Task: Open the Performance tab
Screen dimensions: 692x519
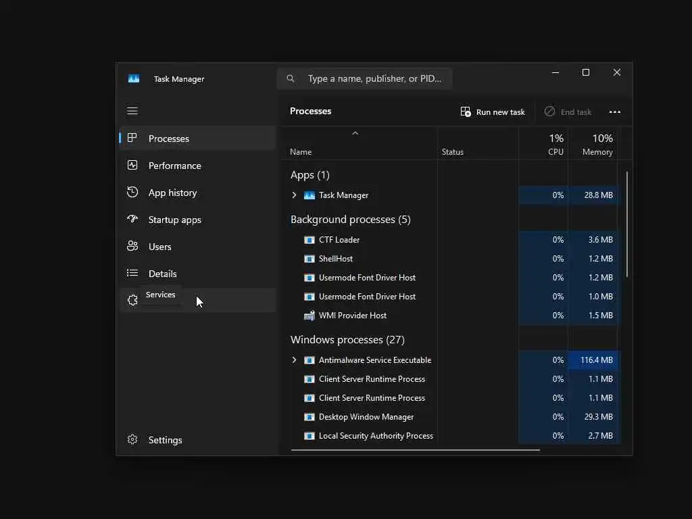Action: 198,166
